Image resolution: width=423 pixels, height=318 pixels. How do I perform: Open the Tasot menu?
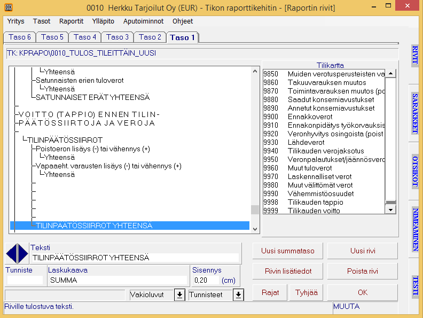click(x=42, y=21)
